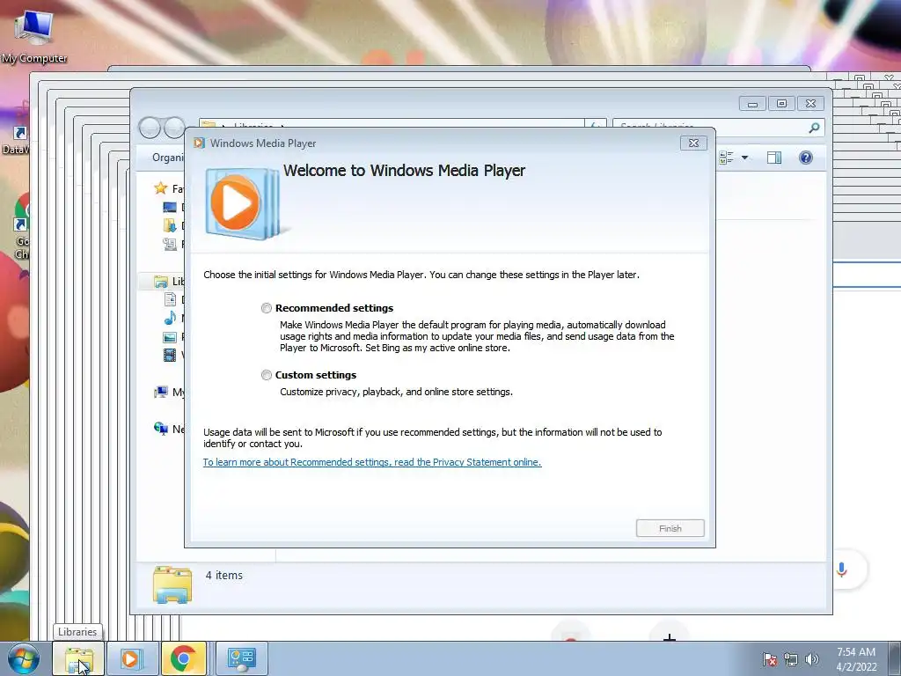This screenshot has height=676, width=901.
Task: Click the Windows Media Player title bar icon
Action: pos(200,143)
